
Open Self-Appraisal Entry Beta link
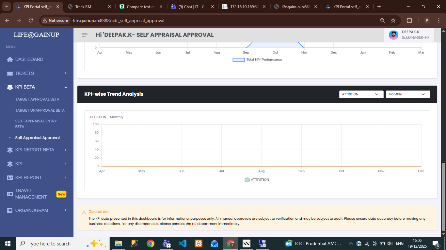click(x=36, y=124)
